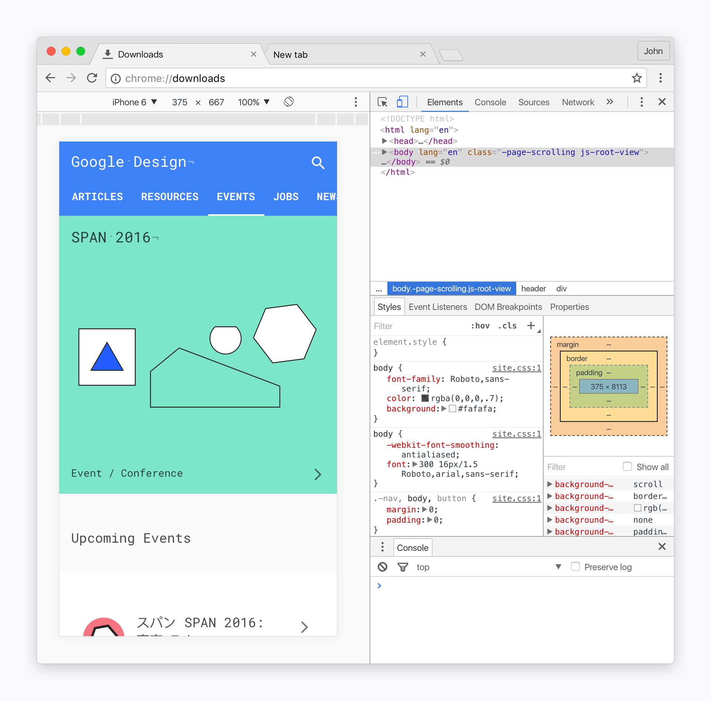This screenshot has height=701, width=711.
Task: Open the SPAN 2016 event chevron arrow
Action: coord(318,474)
